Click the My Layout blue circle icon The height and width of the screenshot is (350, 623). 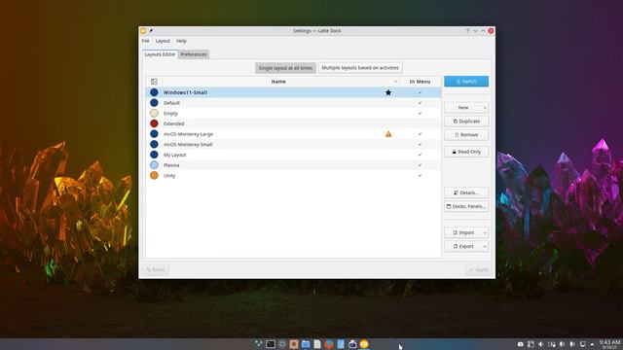click(154, 155)
